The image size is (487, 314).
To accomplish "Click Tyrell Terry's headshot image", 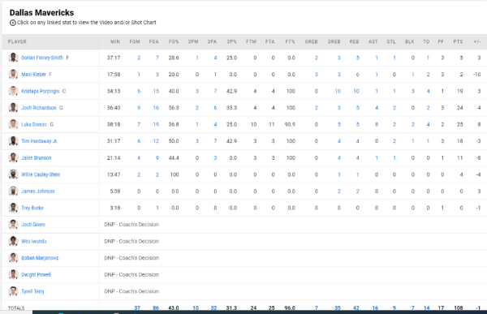I will pyautogui.click(x=13, y=291).
